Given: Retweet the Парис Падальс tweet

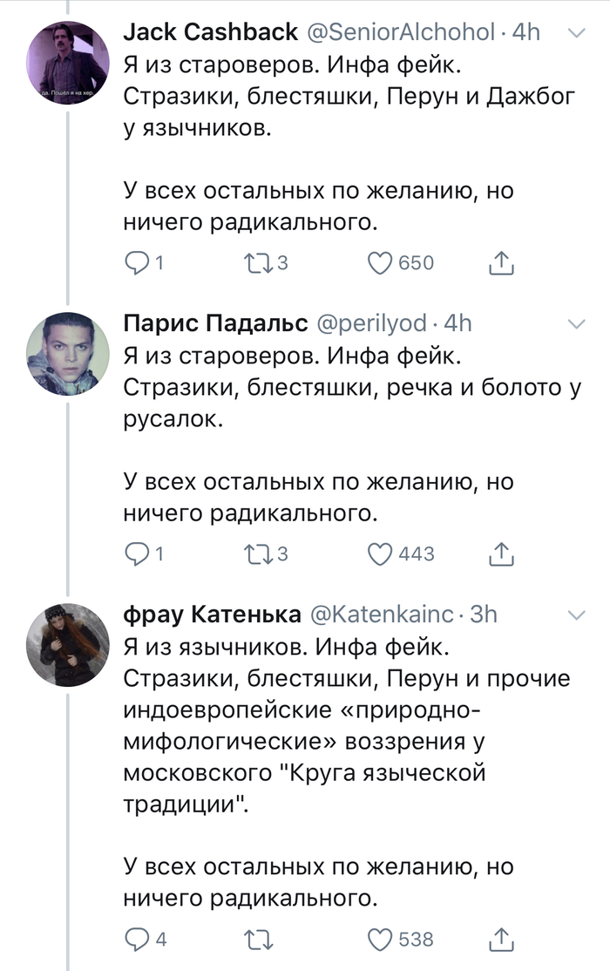Looking at the screenshot, I should 260,553.
